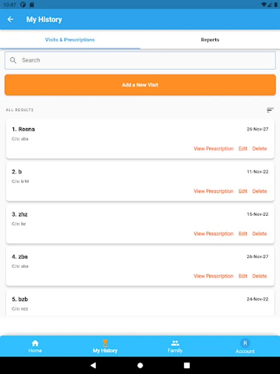280x374 pixels.
Task: View Prescription for zba visit
Action: tap(214, 276)
